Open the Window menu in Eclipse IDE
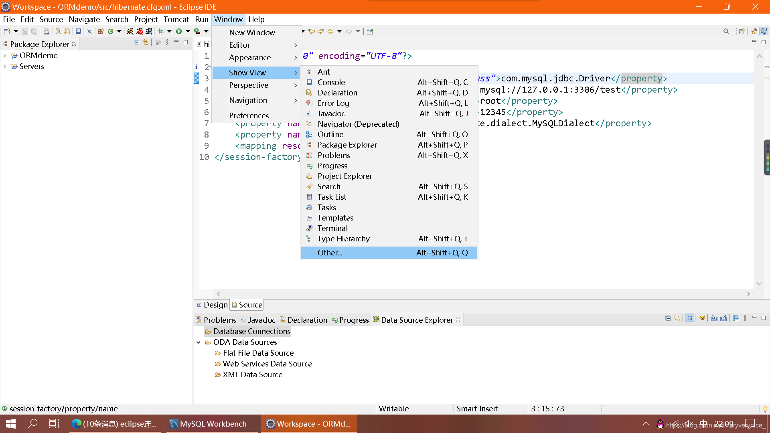Viewport: 770px width, 433px height. (227, 20)
